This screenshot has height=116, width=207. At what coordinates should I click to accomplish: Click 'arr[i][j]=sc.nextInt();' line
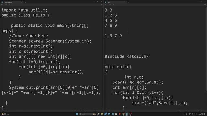(x=56, y=72)
